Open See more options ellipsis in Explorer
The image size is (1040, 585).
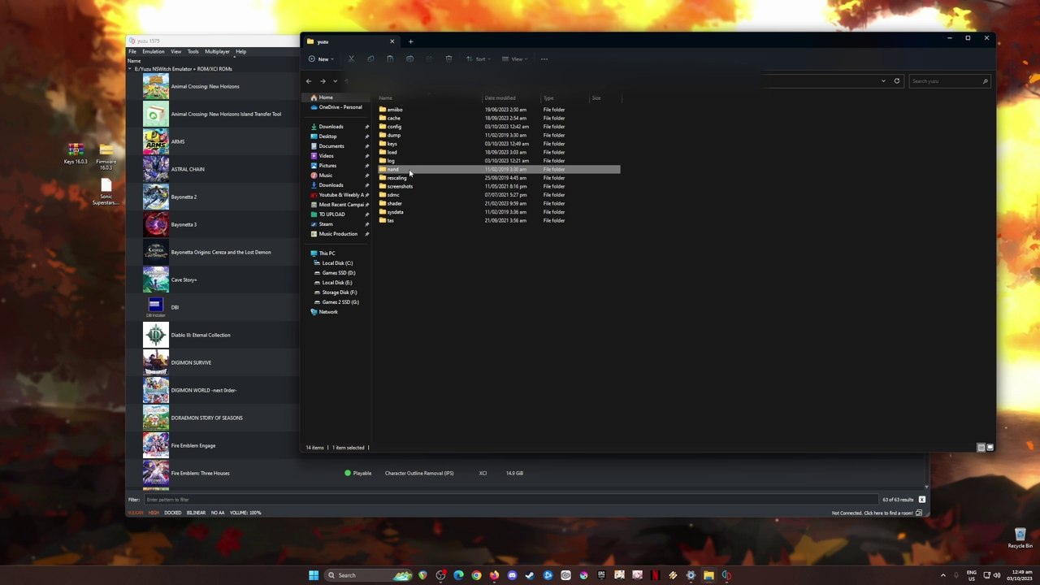pos(544,58)
